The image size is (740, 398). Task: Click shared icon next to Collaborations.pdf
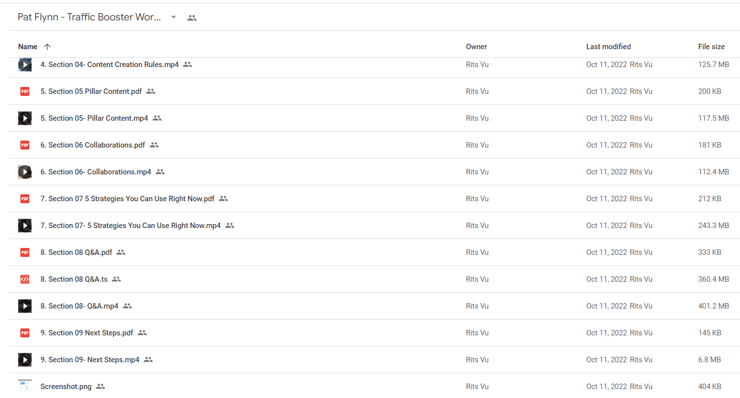click(154, 145)
